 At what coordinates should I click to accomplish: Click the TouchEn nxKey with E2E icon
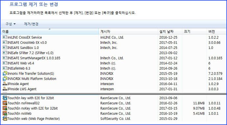pos(5,108)
